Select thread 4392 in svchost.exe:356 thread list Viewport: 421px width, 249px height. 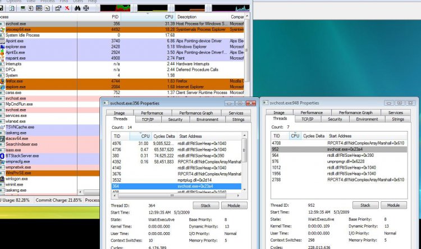[176, 162]
